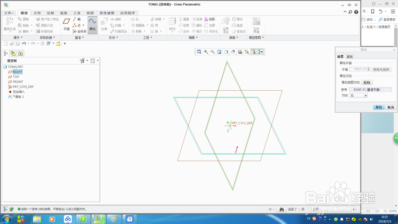Click the View Manager camera icon
This screenshot has height=224, width=398.
click(240, 52)
